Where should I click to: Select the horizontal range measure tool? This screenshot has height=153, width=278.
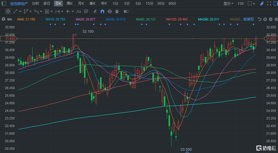coord(58,11)
